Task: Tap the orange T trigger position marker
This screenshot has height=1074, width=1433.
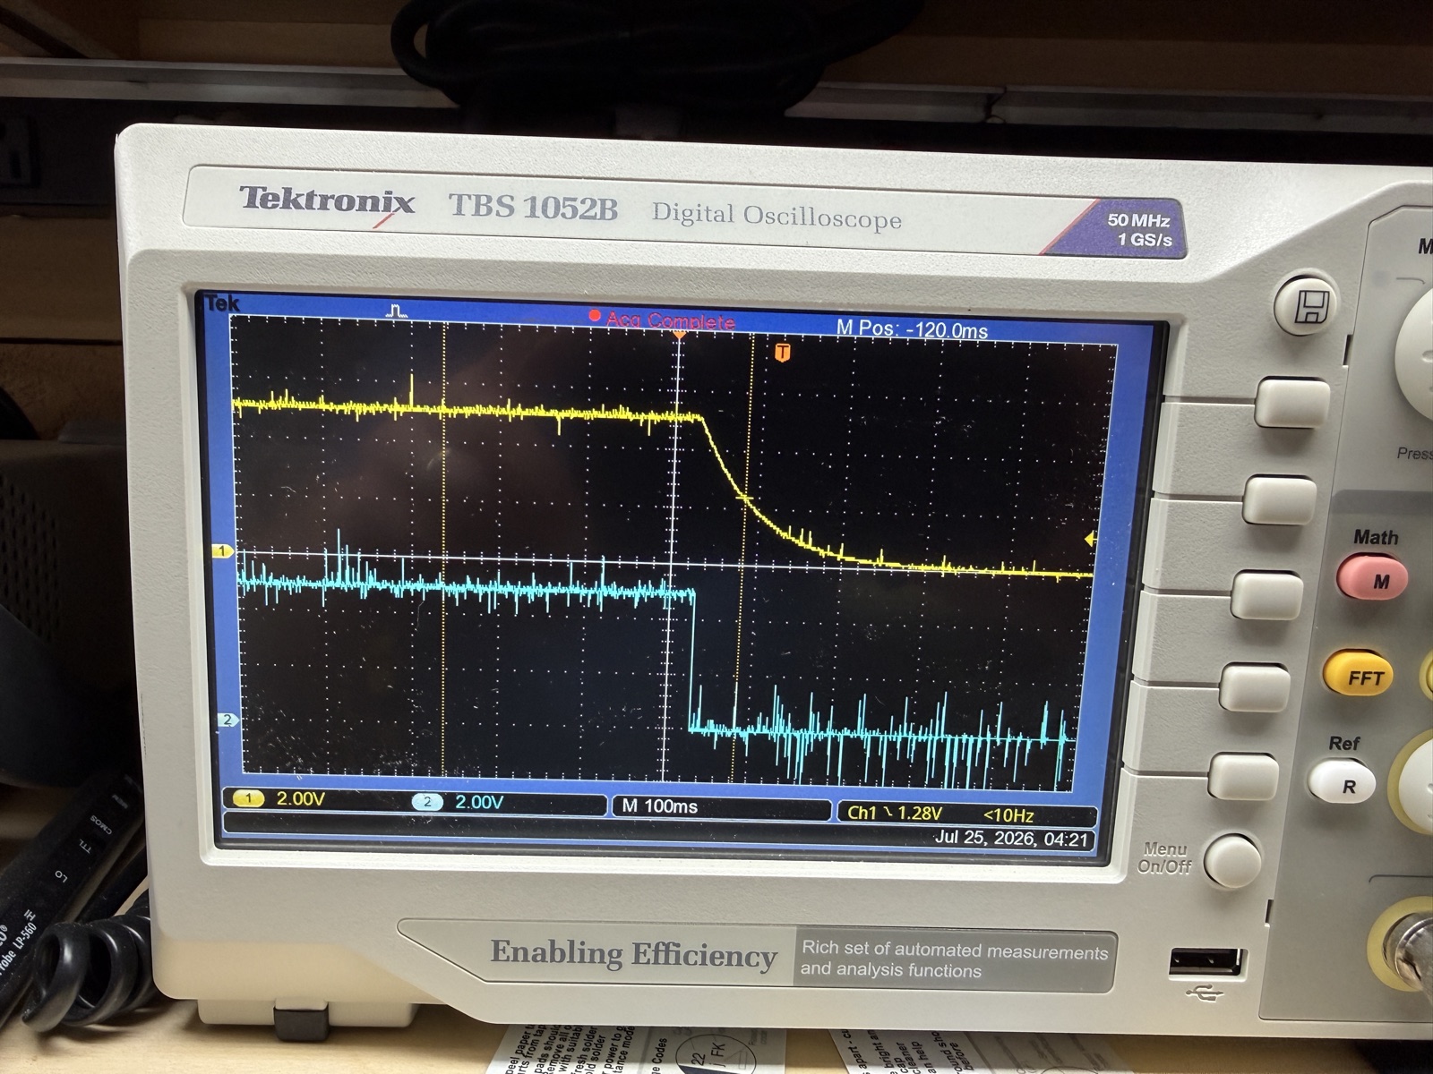Action: tap(782, 353)
